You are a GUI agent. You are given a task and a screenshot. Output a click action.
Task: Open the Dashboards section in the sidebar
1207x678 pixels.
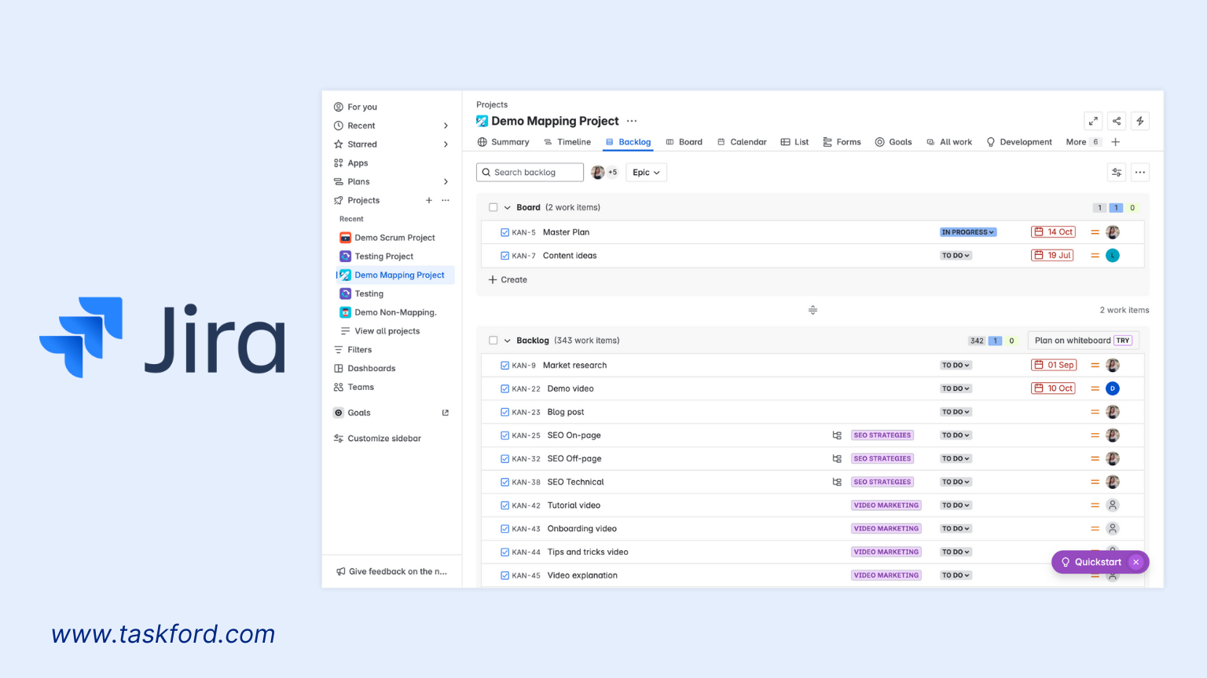coord(372,368)
